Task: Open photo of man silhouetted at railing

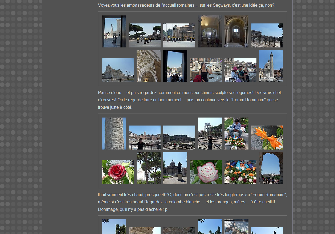Action: pos(144,138)
